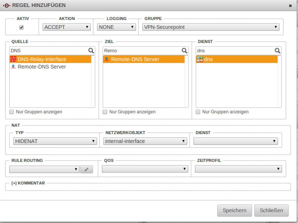Click the Speichern button

[234, 210]
